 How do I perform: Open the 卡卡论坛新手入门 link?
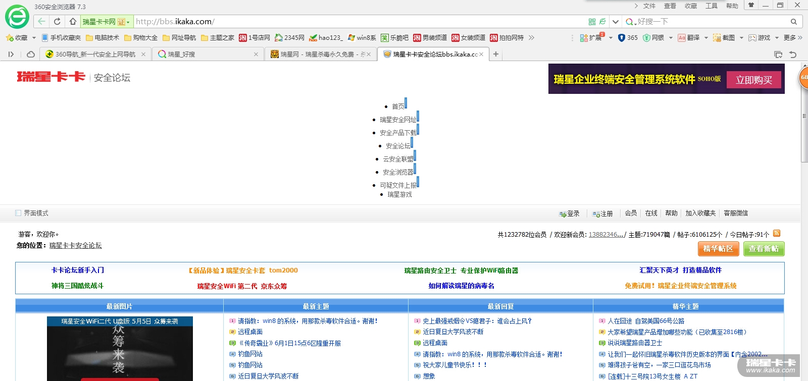tap(77, 270)
